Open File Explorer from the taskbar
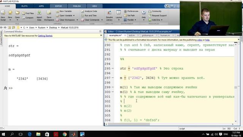 [x=38, y=134]
